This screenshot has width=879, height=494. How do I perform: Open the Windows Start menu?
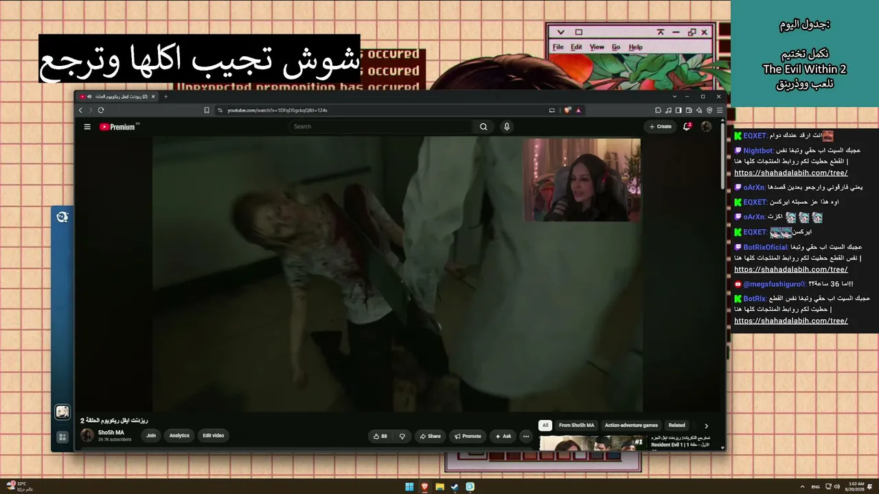tap(409, 487)
